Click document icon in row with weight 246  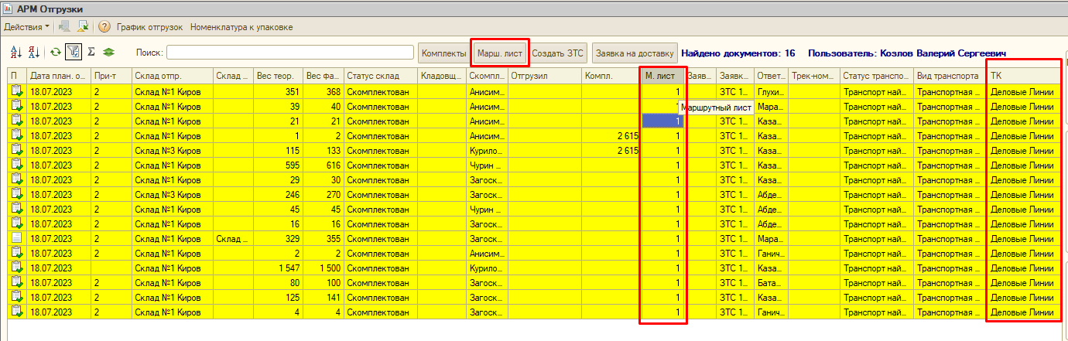[x=17, y=194]
